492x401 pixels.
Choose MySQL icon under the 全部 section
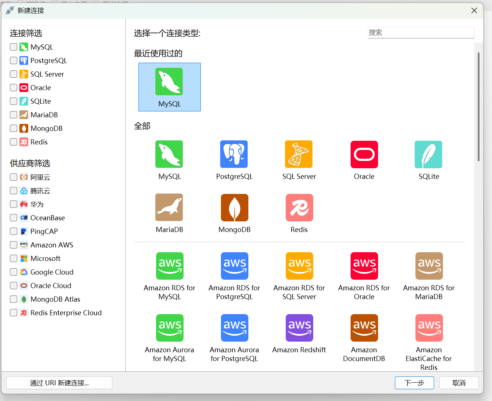pyautogui.click(x=169, y=154)
